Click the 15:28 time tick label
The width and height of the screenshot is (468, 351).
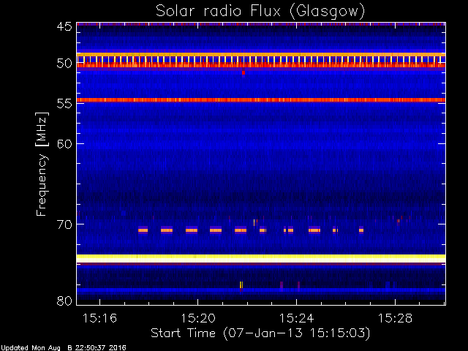pyautogui.click(x=395, y=318)
